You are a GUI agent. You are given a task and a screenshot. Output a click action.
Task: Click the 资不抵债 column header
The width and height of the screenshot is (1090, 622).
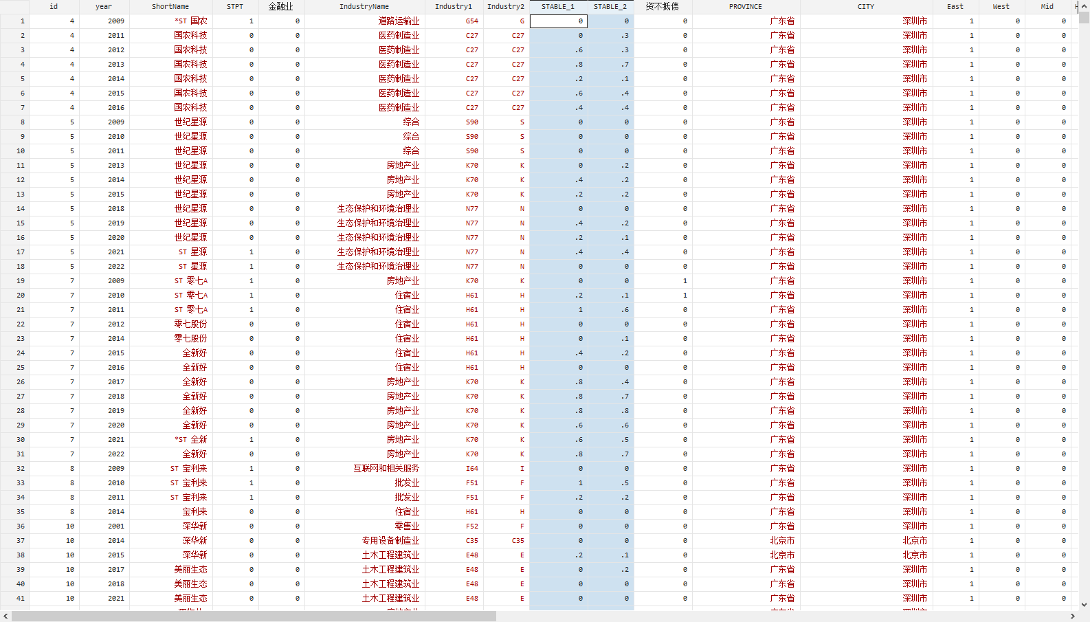click(663, 7)
